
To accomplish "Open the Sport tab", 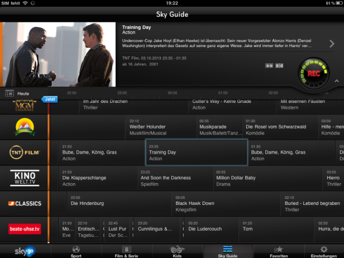I will pyautogui.click(x=76, y=252).
